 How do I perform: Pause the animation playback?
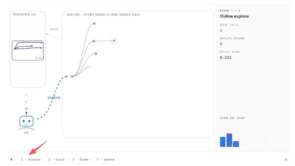(x=11, y=159)
